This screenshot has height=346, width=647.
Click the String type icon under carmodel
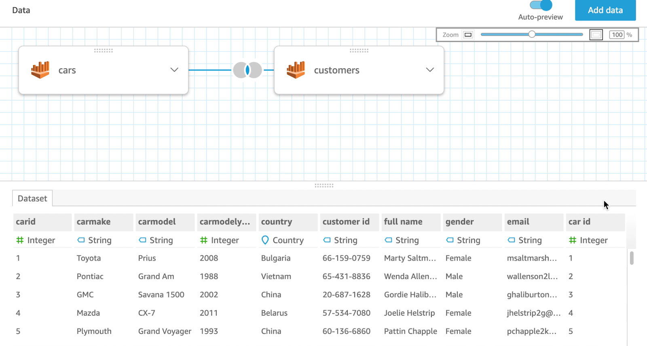(x=142, y=240)
